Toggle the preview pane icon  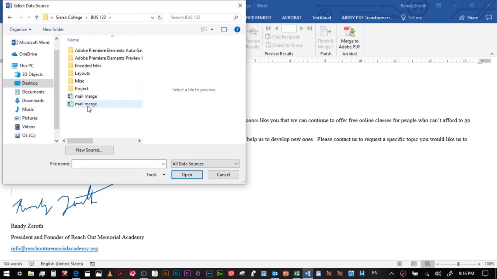tap(224, 29)
